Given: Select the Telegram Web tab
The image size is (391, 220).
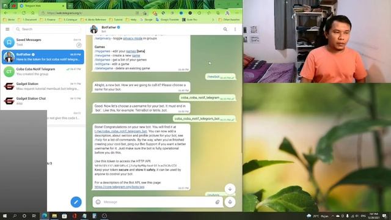Looking at the screenshot, I should pyautogui.click(x=42, y=5).
